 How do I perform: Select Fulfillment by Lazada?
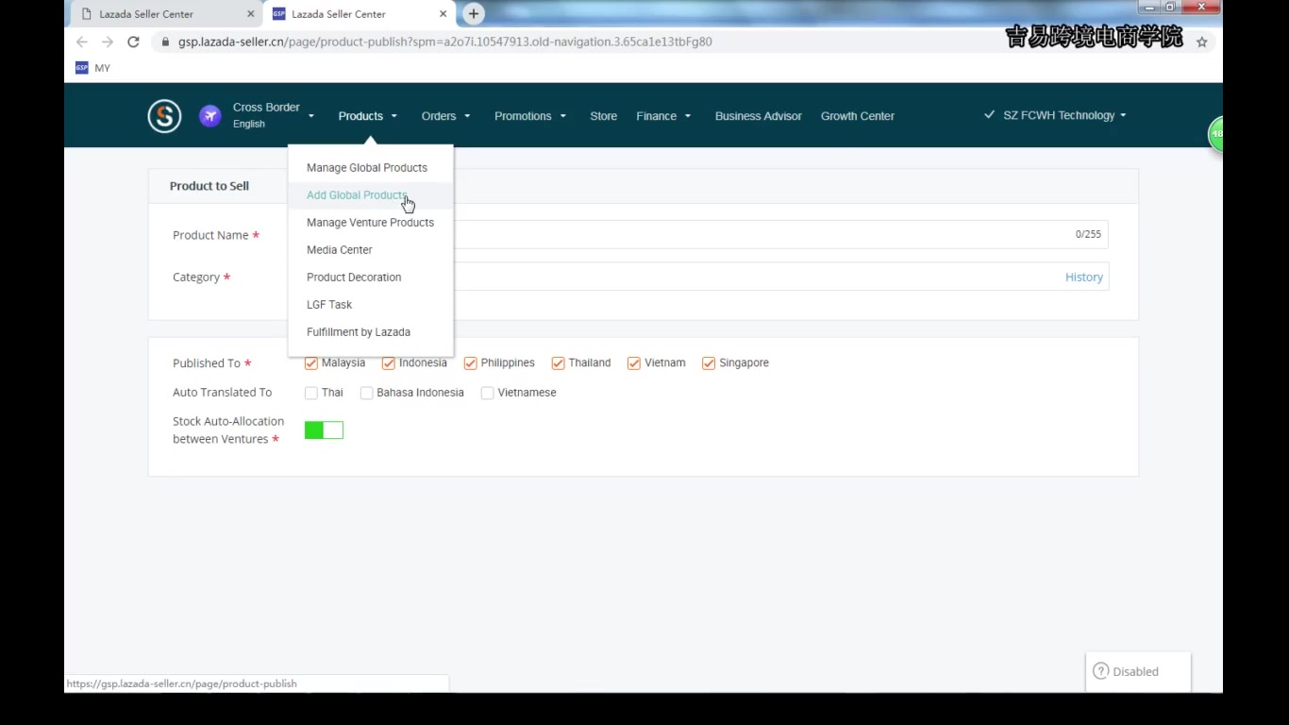coord(371,332)
